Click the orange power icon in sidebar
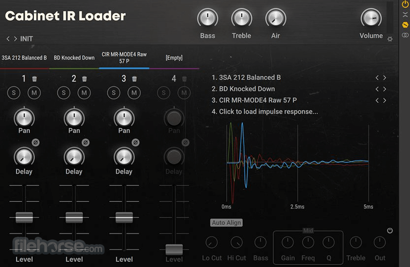 click(405, 4)
